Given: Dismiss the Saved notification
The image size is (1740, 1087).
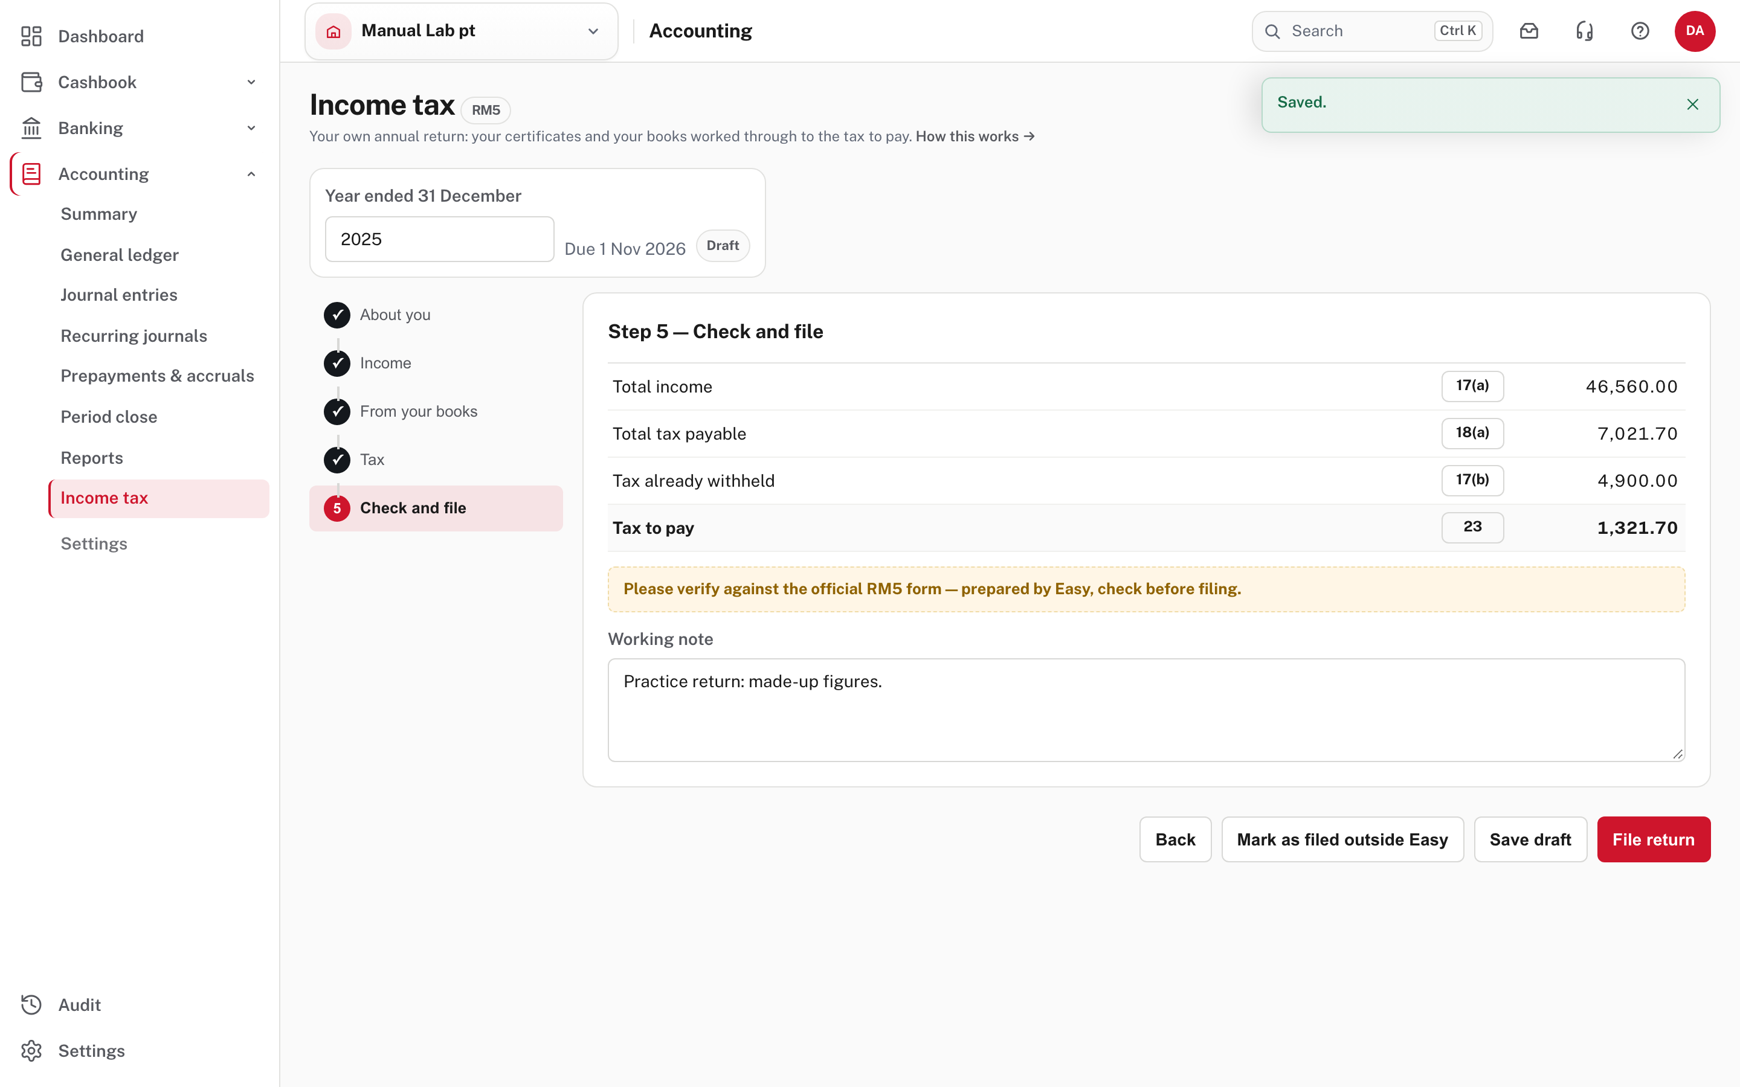Looking at the screenshot, I should (1692, 104).
